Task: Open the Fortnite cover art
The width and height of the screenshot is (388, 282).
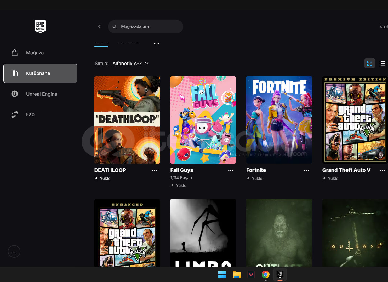Action: point(279,120)
